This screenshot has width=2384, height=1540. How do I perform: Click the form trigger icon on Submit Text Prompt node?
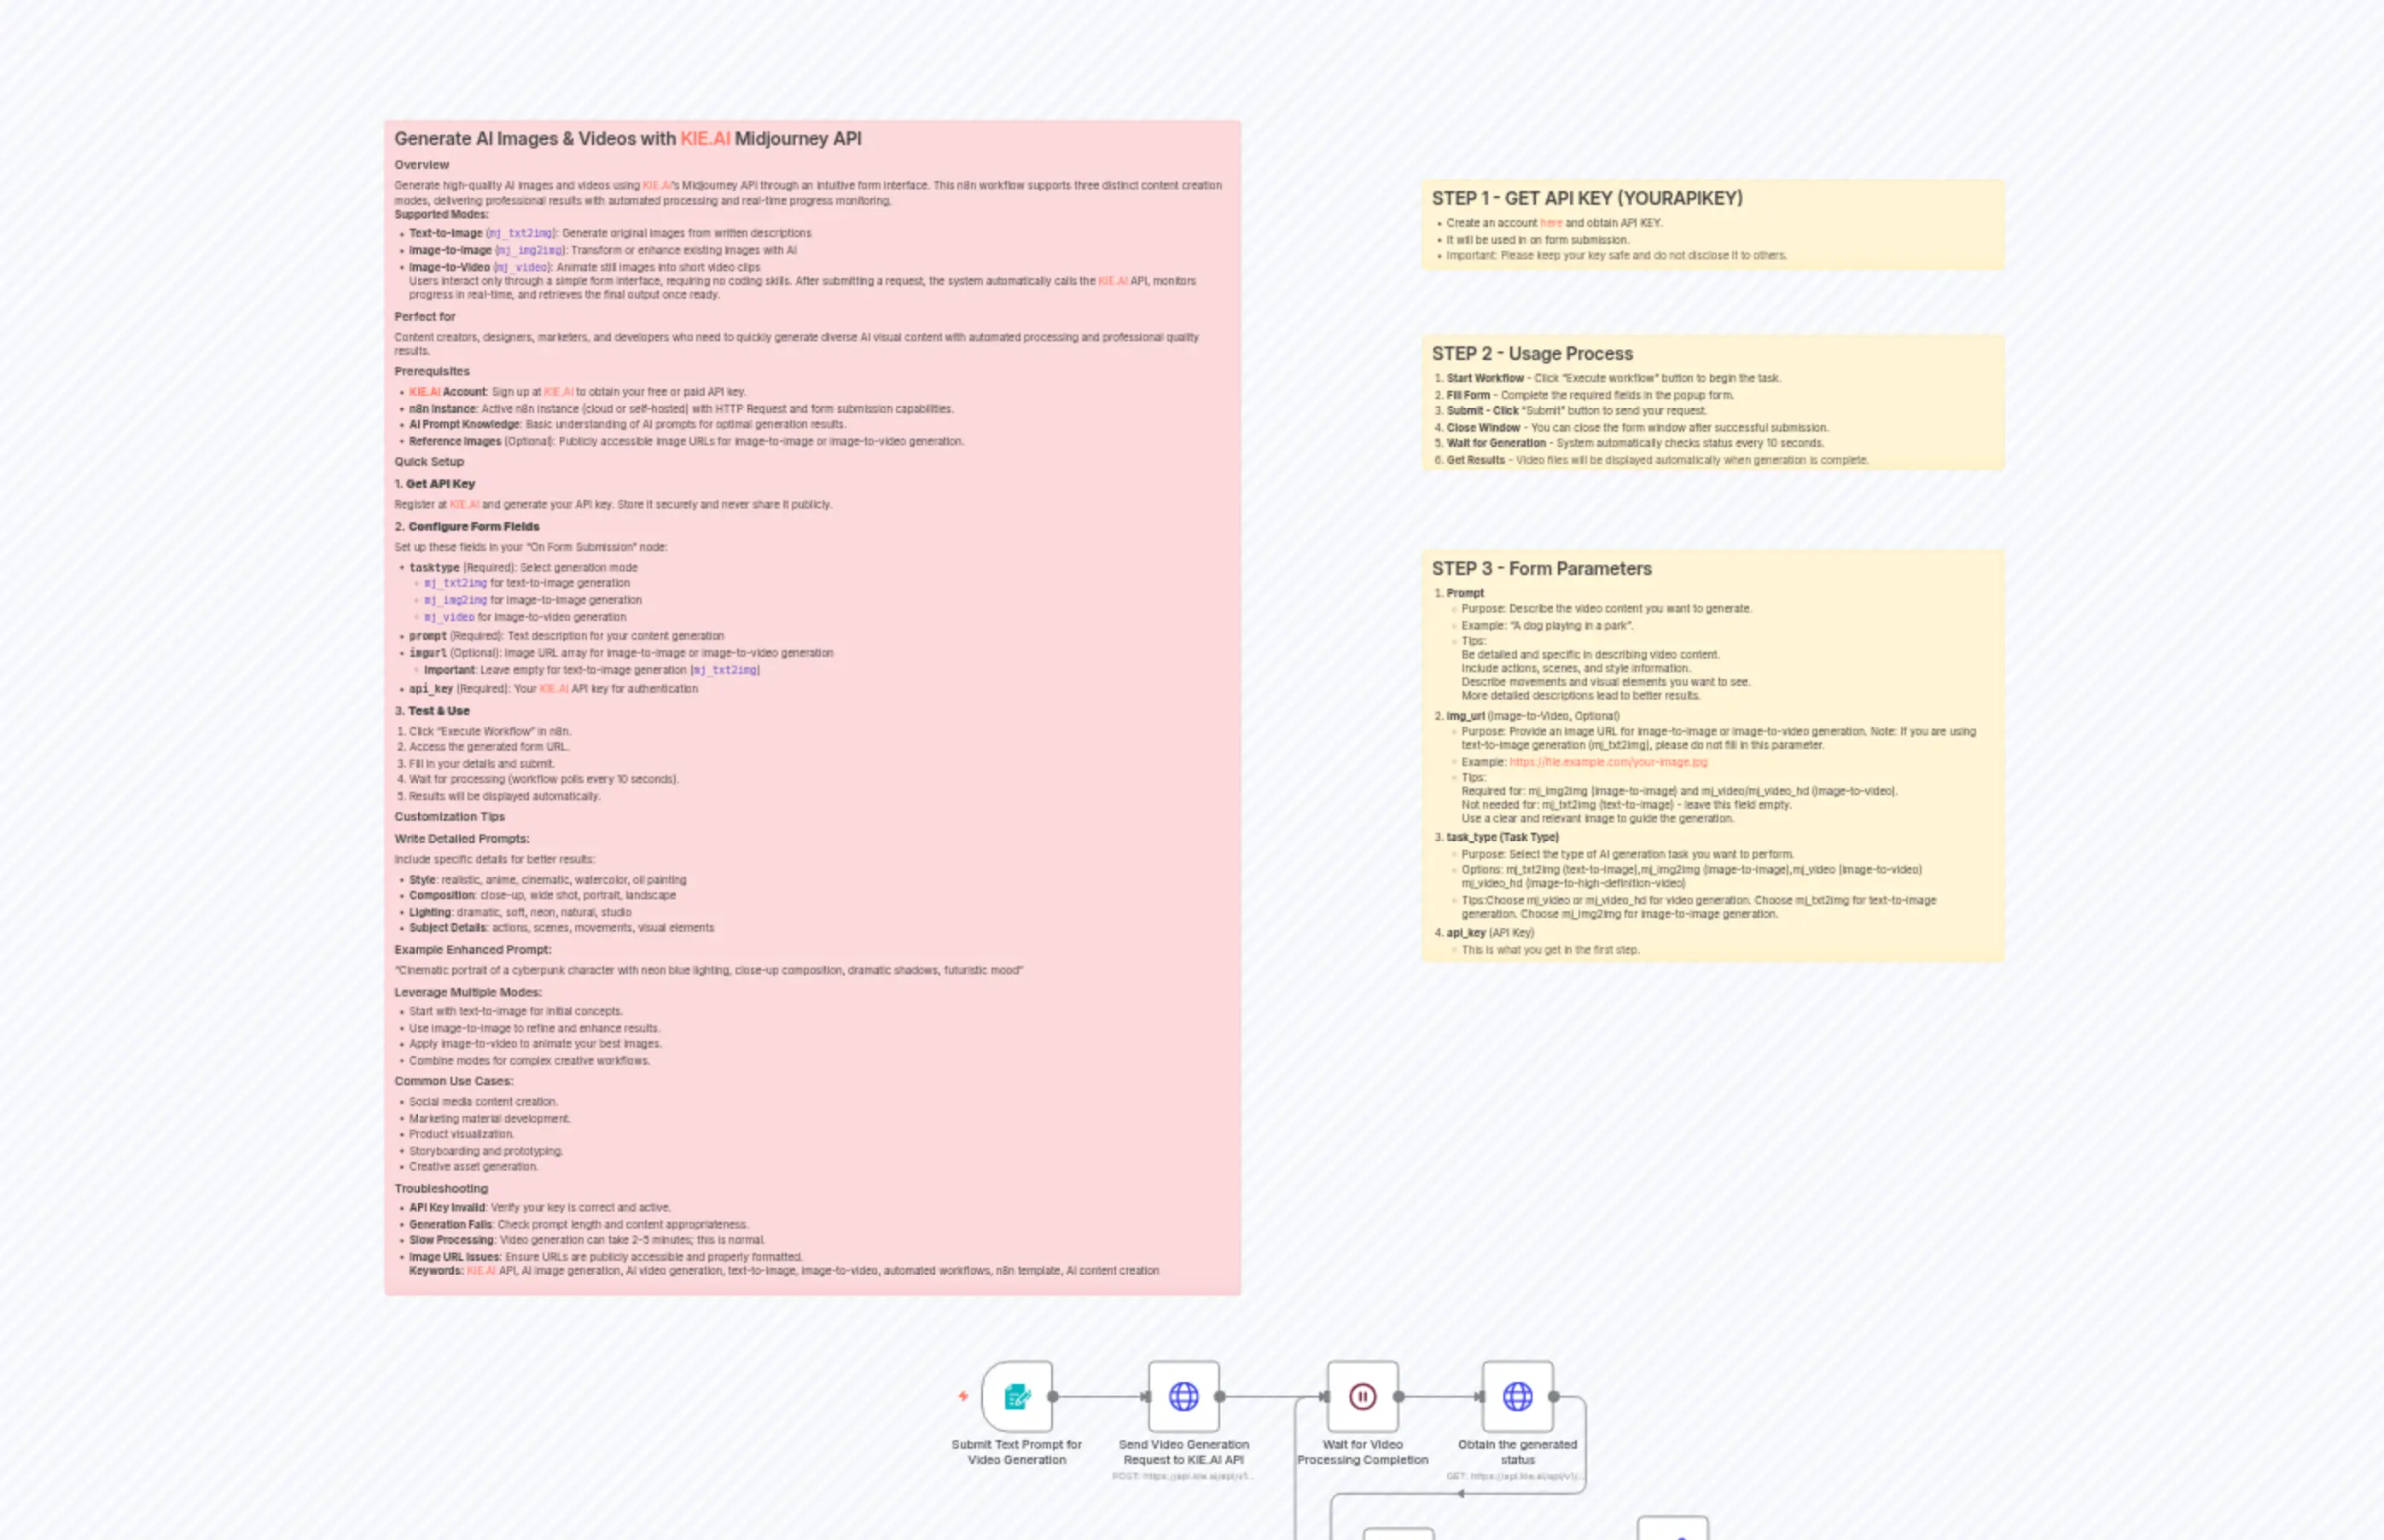coord(1016,1397)
